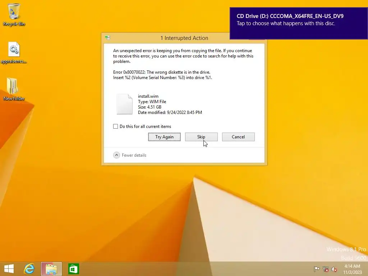The width and height of the screenshot is (368, 276).
Task: Click the install.wim file icon in dialog
Action: coord(125,104)
